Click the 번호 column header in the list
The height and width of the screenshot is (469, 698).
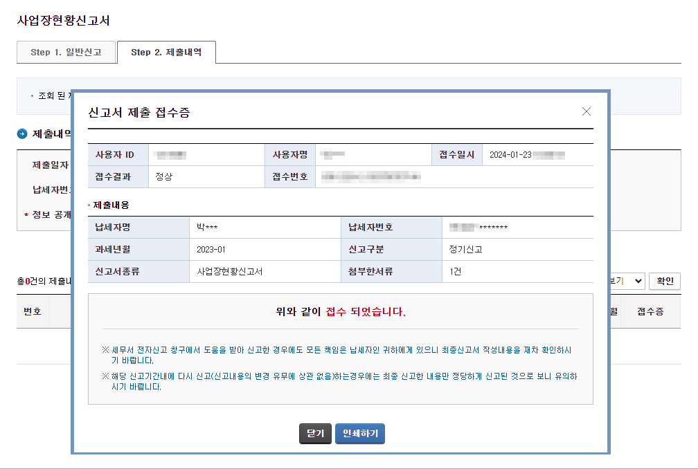tap(33, 311)
